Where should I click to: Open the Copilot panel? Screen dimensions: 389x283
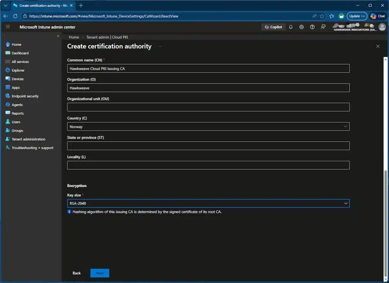pos(274,27)
